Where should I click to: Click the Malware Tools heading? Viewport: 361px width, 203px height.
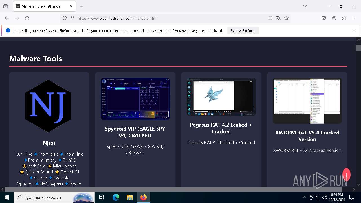coord(36,58)
